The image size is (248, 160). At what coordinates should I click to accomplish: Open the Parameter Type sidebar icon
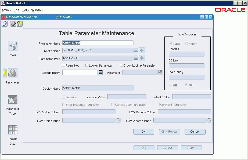[13, 99]
